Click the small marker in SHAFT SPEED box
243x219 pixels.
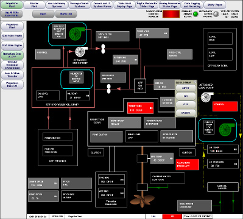56,184
